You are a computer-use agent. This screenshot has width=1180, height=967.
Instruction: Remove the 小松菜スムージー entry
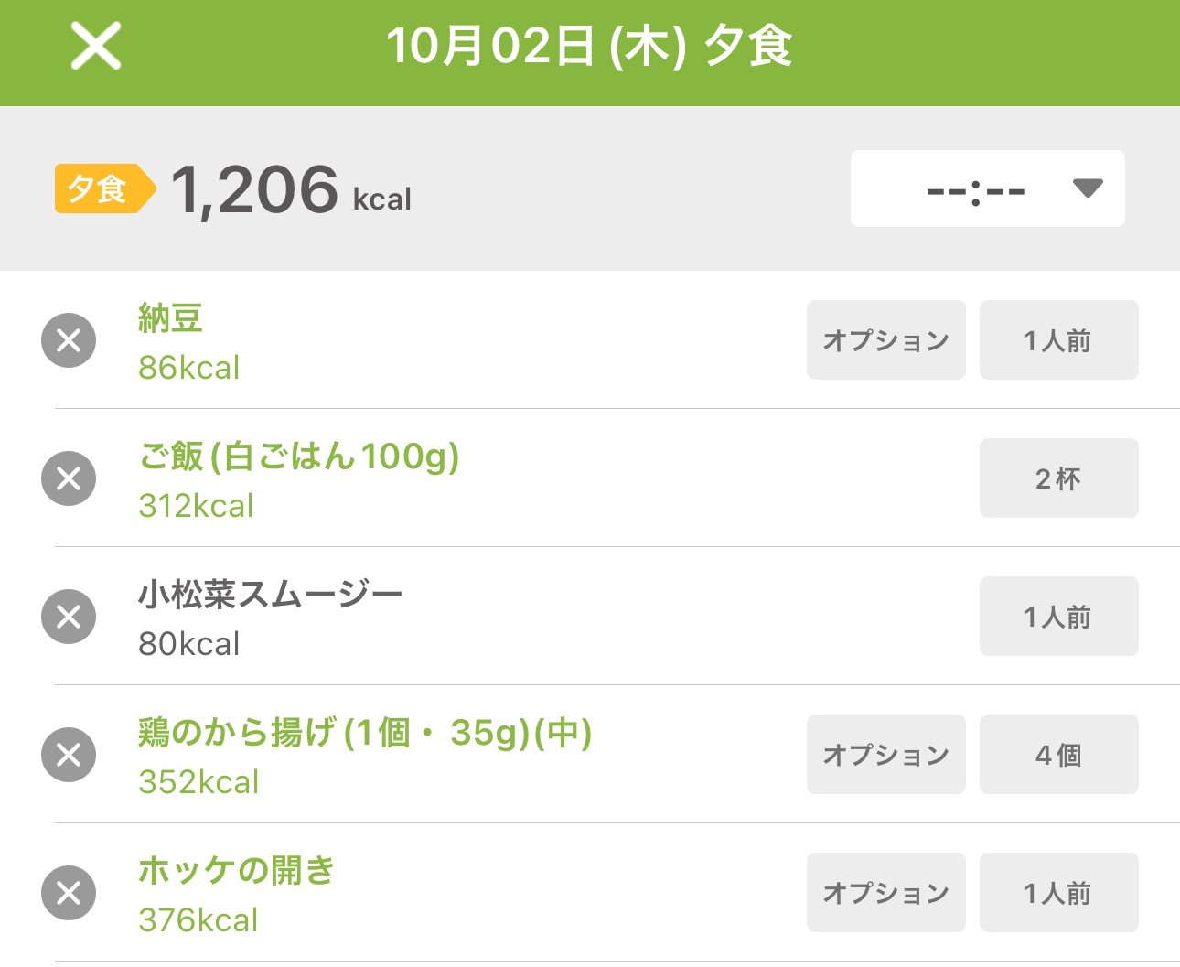[69, 617]
